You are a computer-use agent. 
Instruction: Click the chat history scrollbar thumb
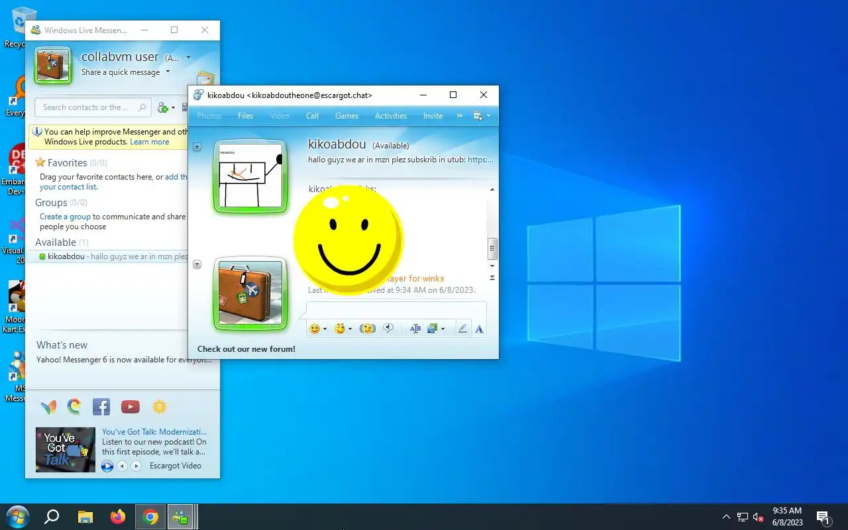(492, 248)
